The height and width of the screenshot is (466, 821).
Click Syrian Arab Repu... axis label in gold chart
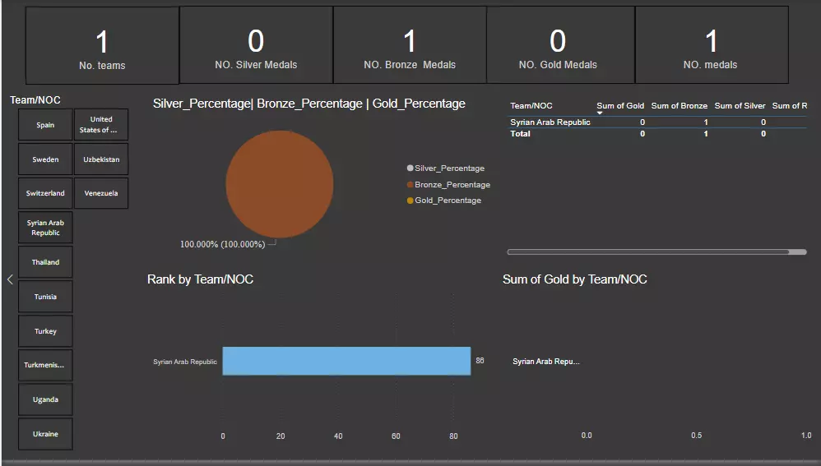[546, 362]
